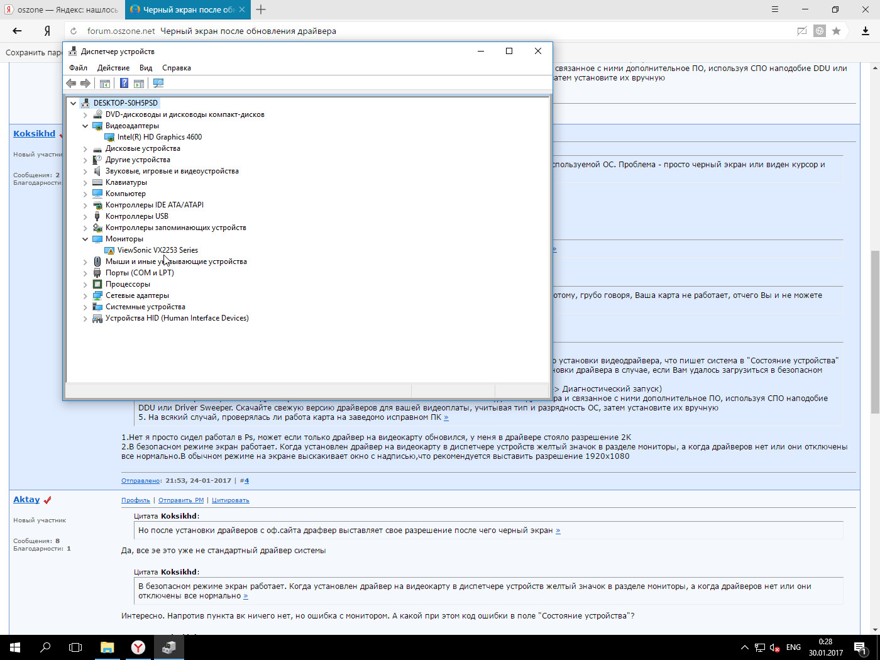Image resolution: width=880 pixels, height=660 pixels.
Task: Click the globe protection icon in address bar
Action: (820, 31)
